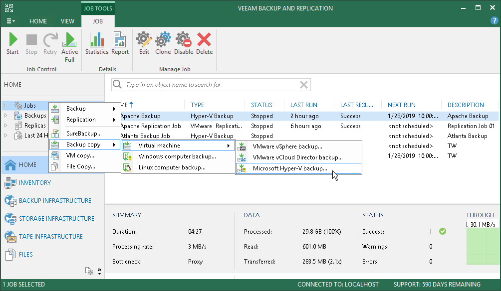Select the JOB TOOLS contextual tab
This screenshot has height=291, width=501.
tap(98, 8)
